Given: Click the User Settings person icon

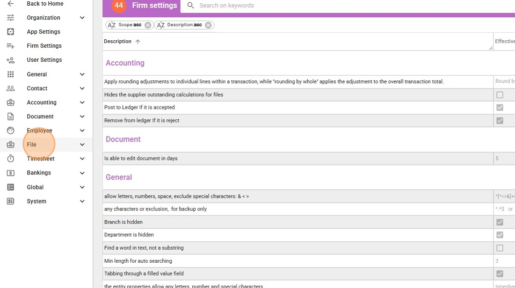Looking at the screenshot, I should (10, 60).
